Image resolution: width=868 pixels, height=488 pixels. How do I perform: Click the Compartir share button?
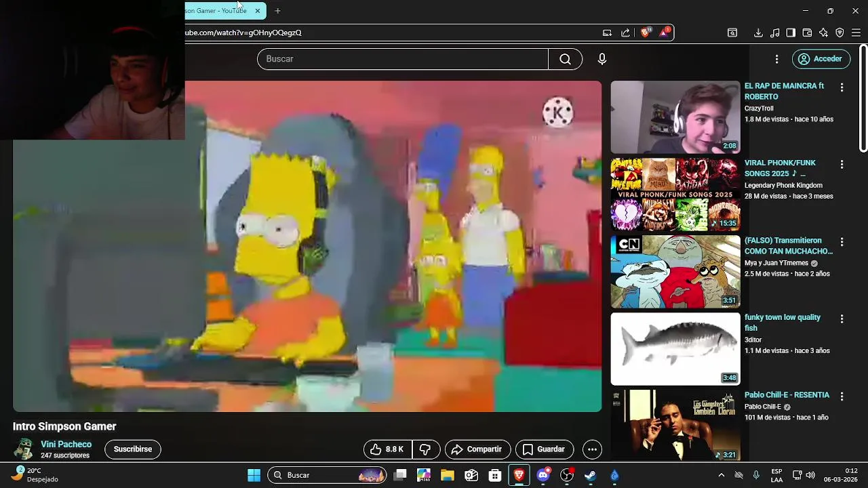477,449
